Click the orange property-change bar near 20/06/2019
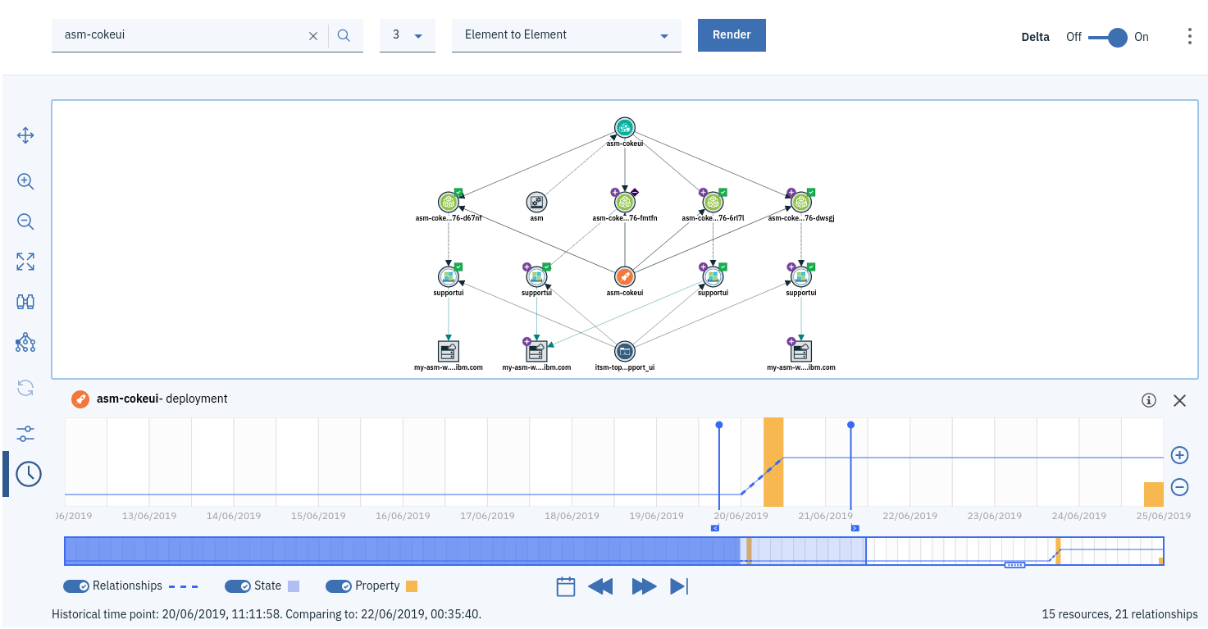The height and width of the screenshot is (629, 1208). click(x=773, y=462)
